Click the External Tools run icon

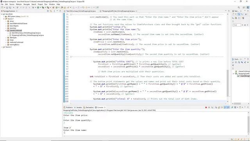point(48,7)
